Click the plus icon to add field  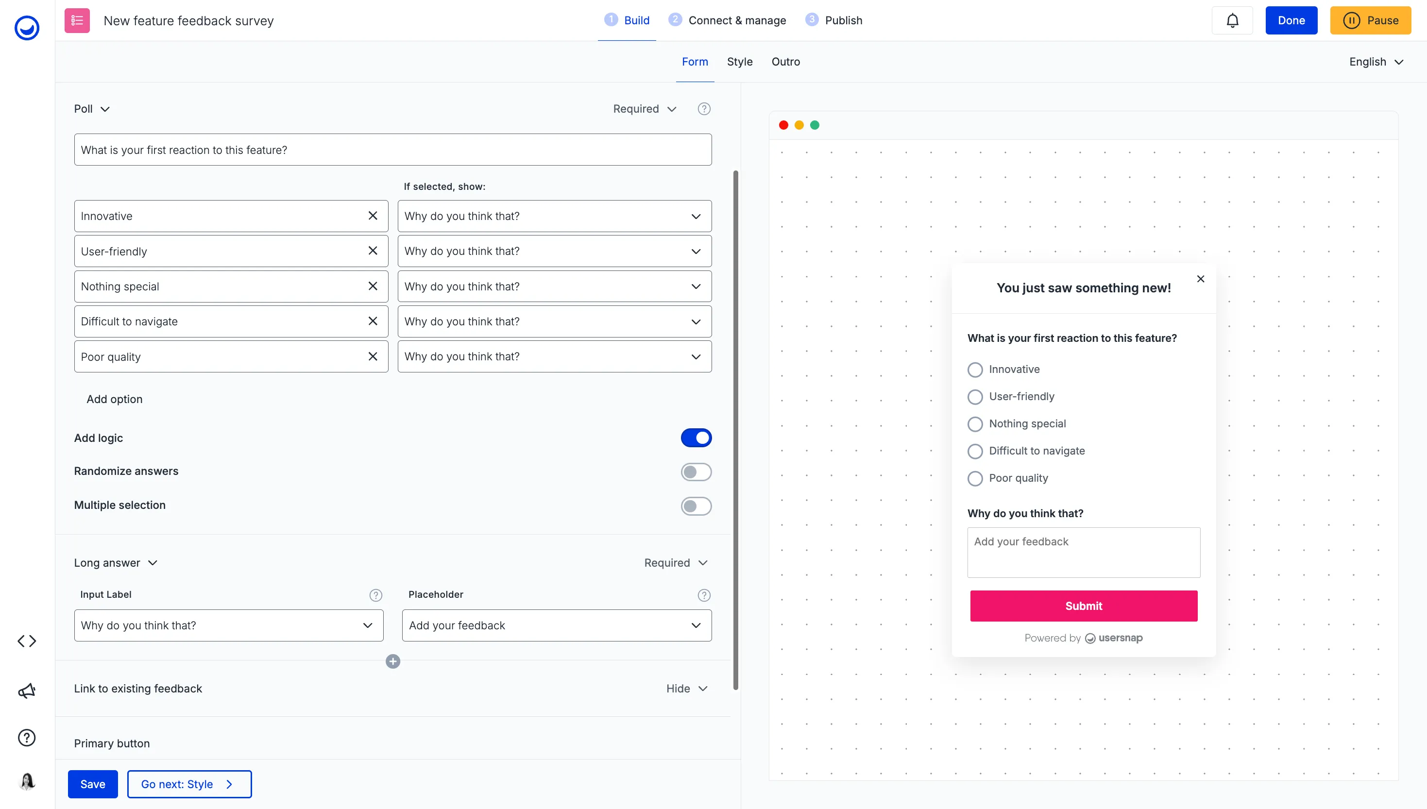pyautogui.click(x=393, y=661)
